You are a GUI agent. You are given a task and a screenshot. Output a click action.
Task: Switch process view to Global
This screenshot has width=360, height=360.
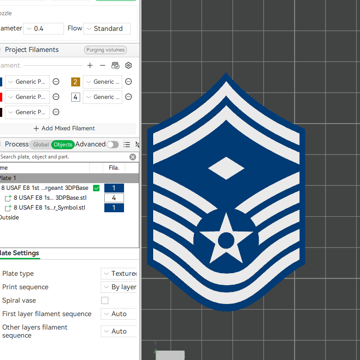pos(41,145)
